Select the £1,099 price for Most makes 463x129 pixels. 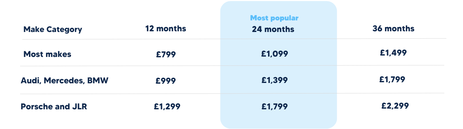click(x=275, y=54)
